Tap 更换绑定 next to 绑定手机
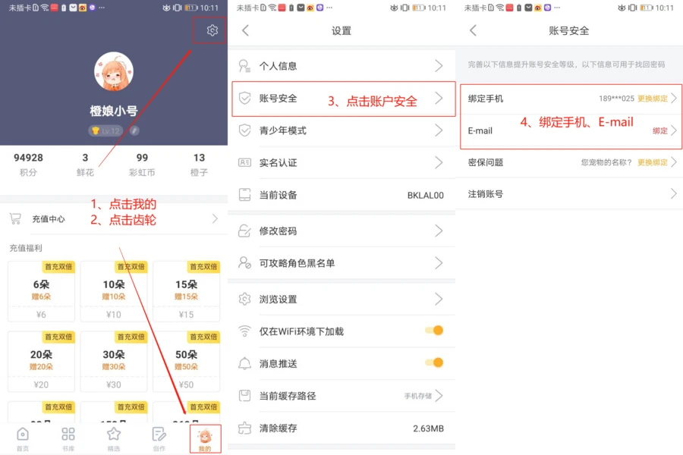This screenshot has width=683, height=455. click(x=652, y=99)
